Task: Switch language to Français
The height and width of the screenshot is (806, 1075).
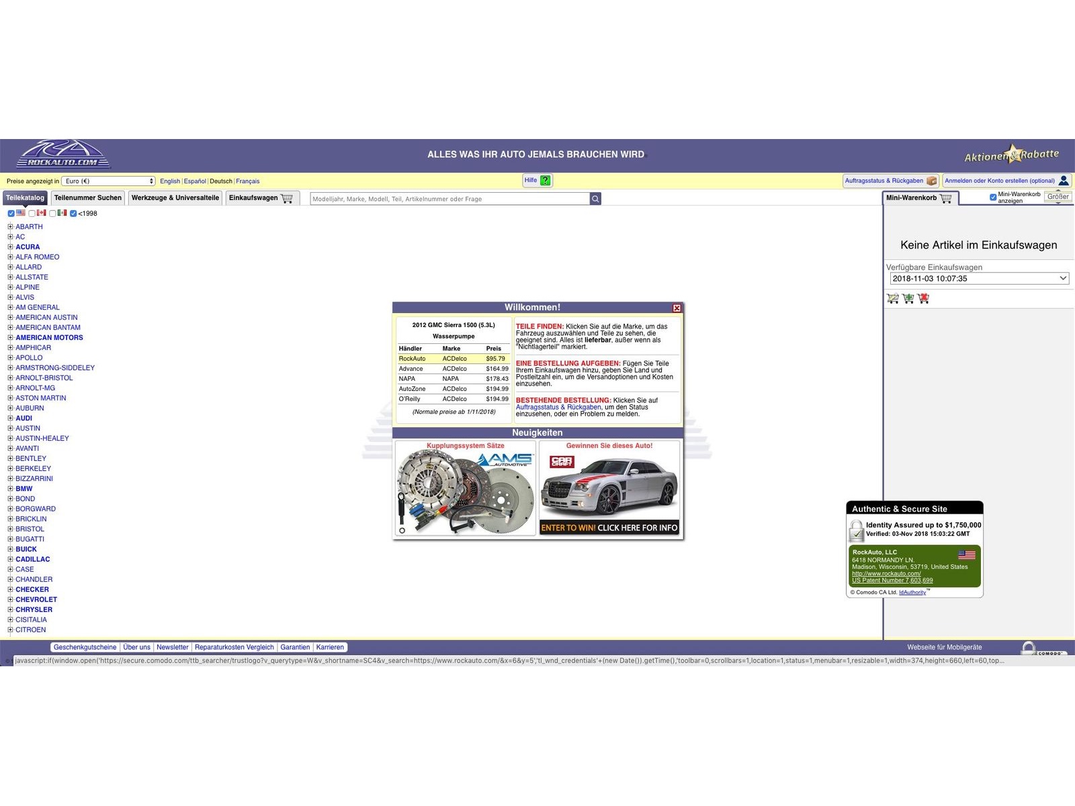Action: [x=247, y=181]
